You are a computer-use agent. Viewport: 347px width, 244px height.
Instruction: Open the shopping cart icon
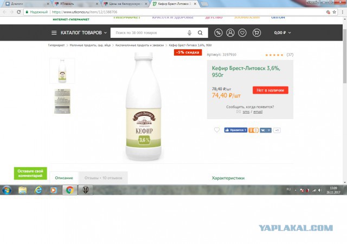point(256,33)
